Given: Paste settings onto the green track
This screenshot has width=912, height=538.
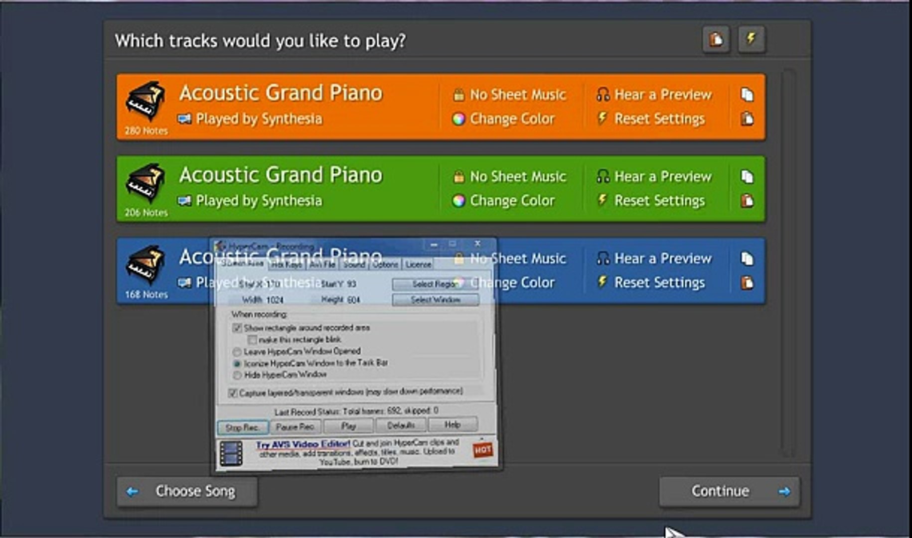Looking at the screenshot, I should click(x=747, y=201).
